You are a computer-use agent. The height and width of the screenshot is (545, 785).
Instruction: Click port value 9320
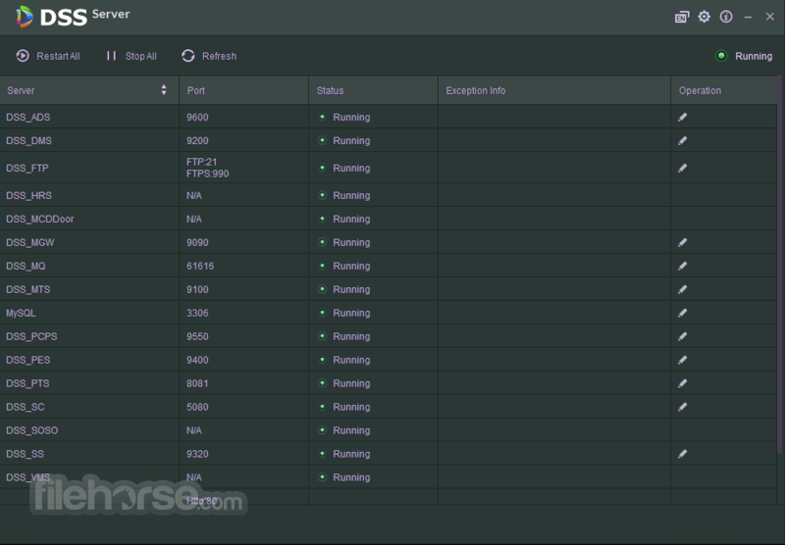[x=197, y=454]
